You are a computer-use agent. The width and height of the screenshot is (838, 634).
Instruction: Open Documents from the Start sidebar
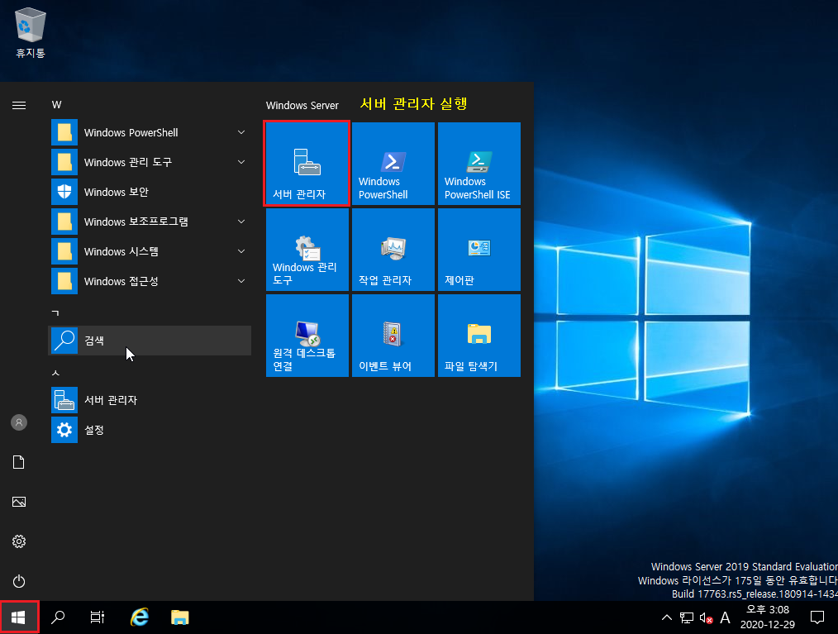pyautogui.click(x=19, y=462)
